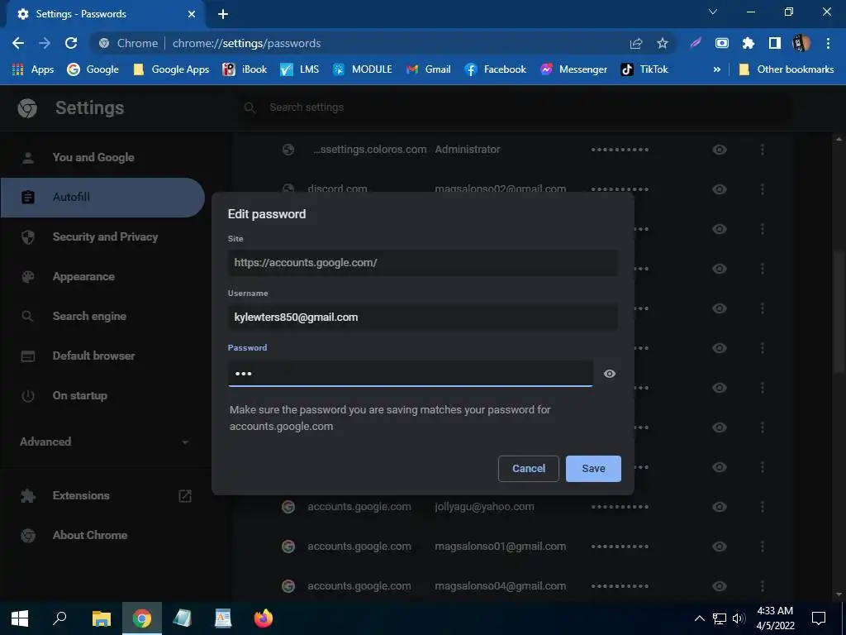Open more actions for coloros.com Administrator row
This screenshot has width=846, height=635.
tap(763, 150)
